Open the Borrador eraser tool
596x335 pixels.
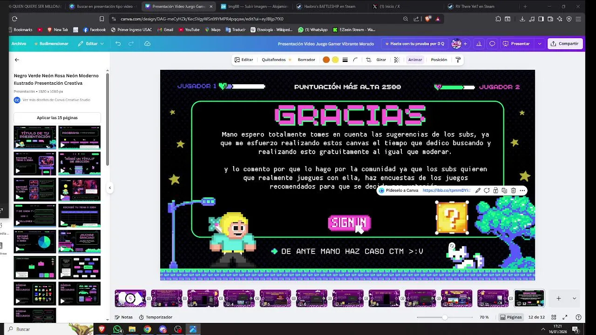[x=306, y=60]
